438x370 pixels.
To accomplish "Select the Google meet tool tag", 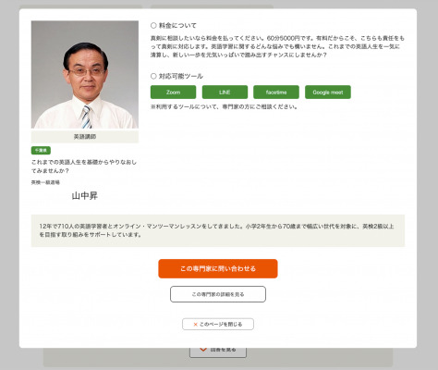I will point(328,92).
